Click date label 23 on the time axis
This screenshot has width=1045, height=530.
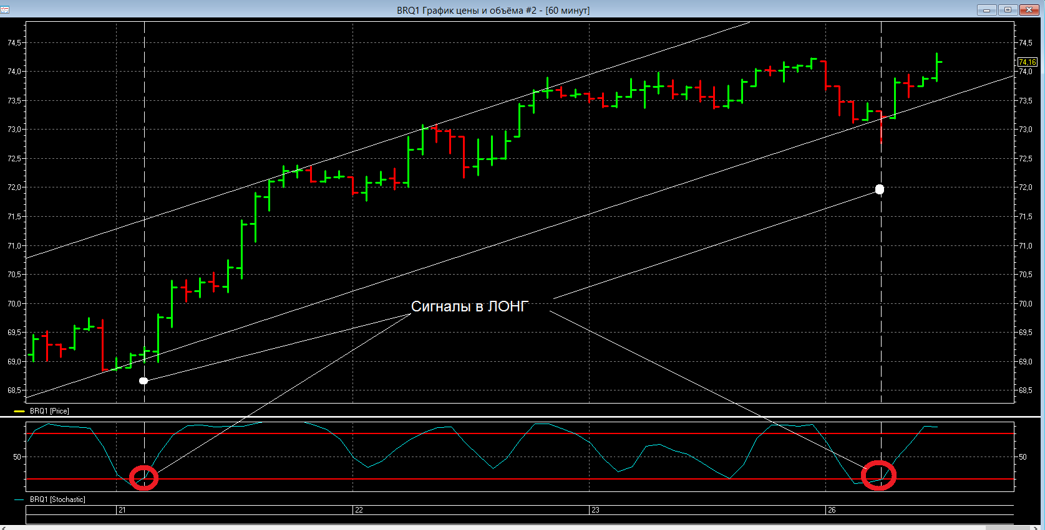(595, 510)
